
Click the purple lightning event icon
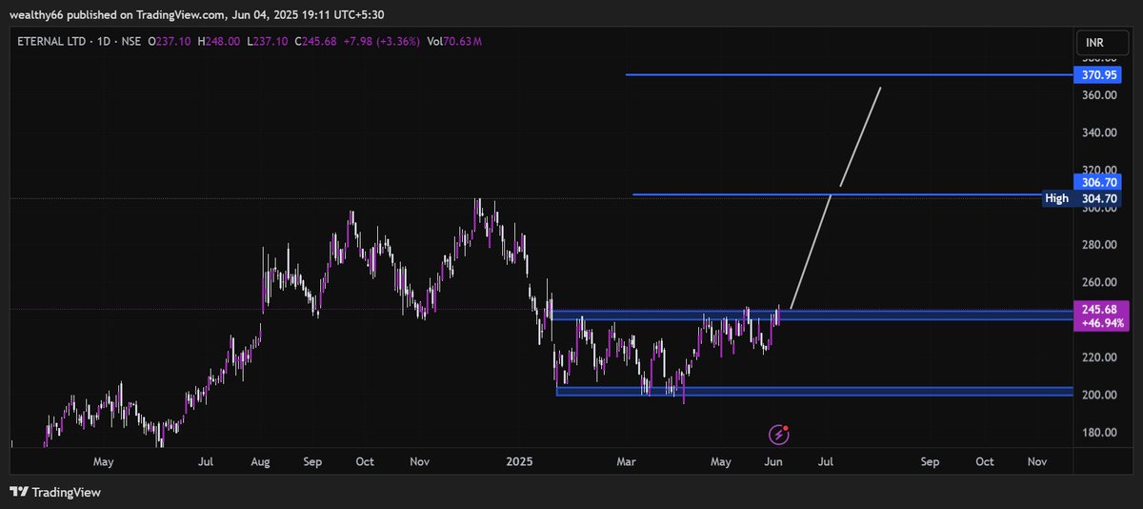pos(779,435)
